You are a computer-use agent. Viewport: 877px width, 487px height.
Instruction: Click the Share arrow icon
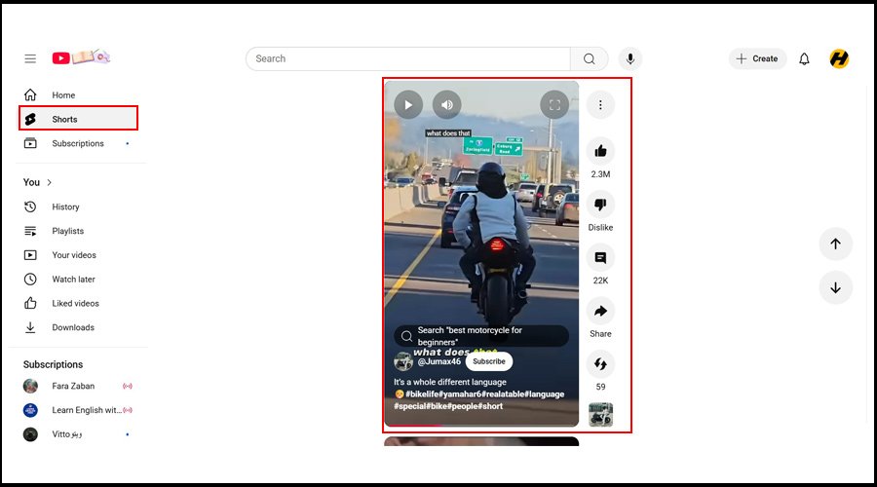[600, 312]
